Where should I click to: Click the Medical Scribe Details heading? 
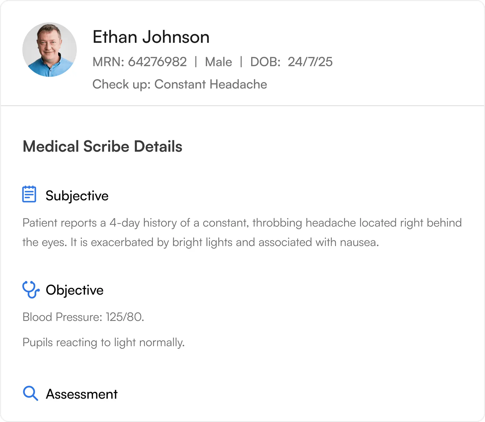tap(102, 146)
